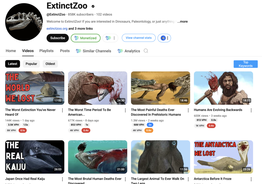Open 'The Real Kaiju' video thumbnail
Screen dimensions: 262x184
[x=35, y=157]
